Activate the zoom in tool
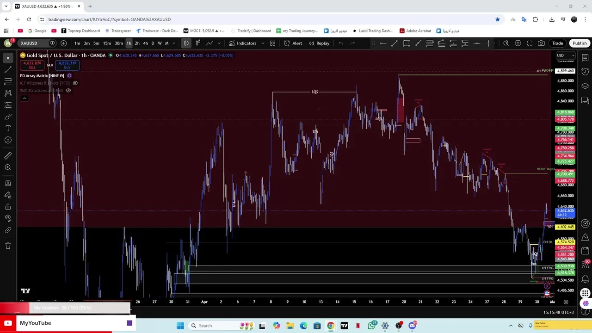 [8, 167]
